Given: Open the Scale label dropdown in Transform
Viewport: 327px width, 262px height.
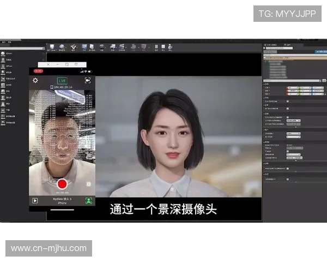Looking at the screenshot, I should [x=268, y=94].
